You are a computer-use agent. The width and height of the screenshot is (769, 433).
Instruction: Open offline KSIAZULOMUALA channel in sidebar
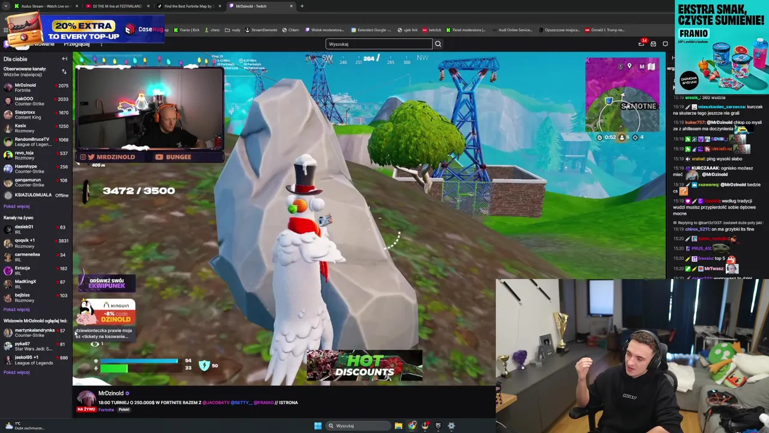(36, 195)
